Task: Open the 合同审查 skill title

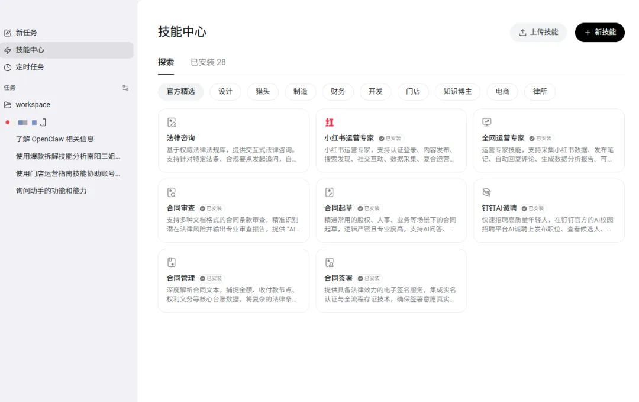Action: (180, 208)
